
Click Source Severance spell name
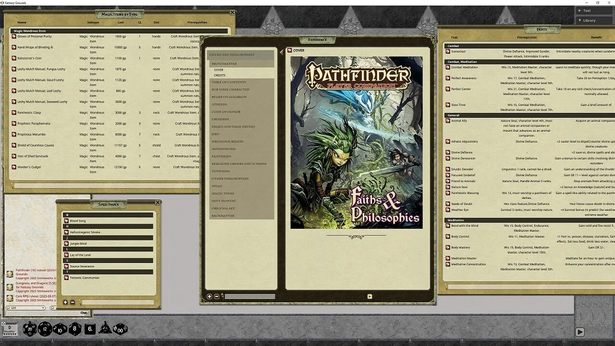pyautogui.click(x=82, y=266)
